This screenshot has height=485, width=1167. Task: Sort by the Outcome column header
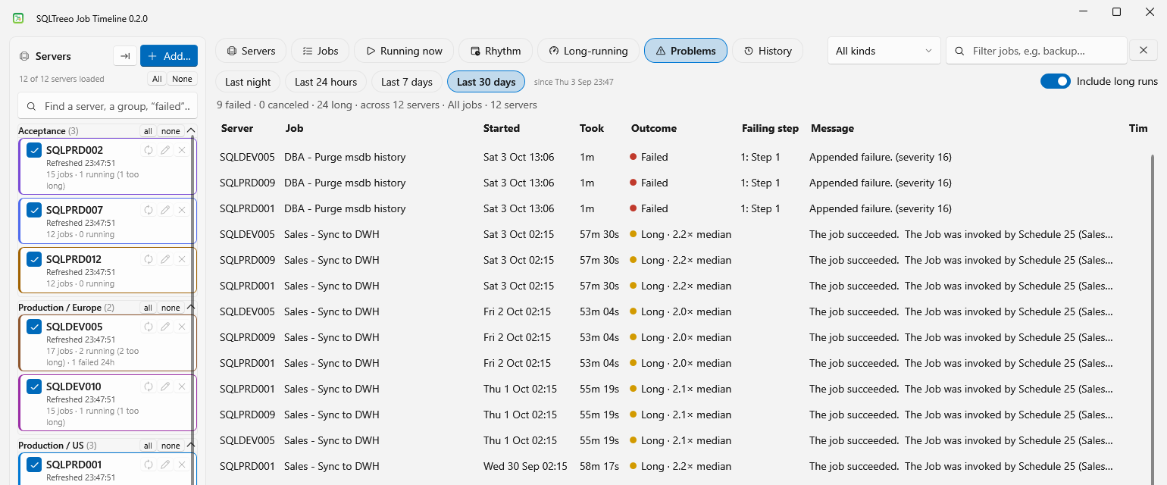[x=654, y=128]
